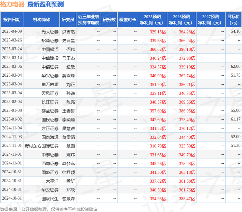
Task: Click the 323.59亿 profit value
Action: [x=187, y=146]
